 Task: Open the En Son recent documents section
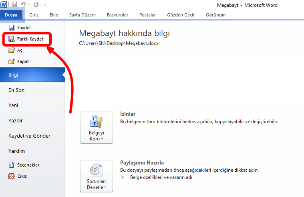coord(16,90)
